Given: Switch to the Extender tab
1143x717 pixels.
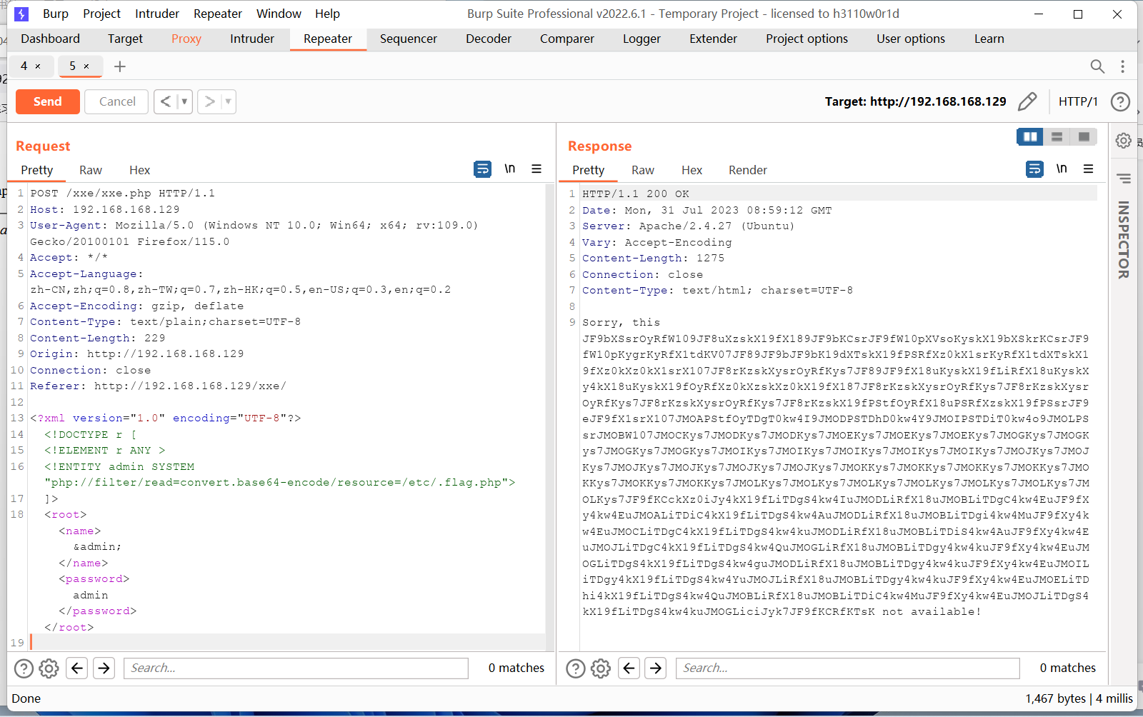Looking at the screenshot, I should 713,39.
